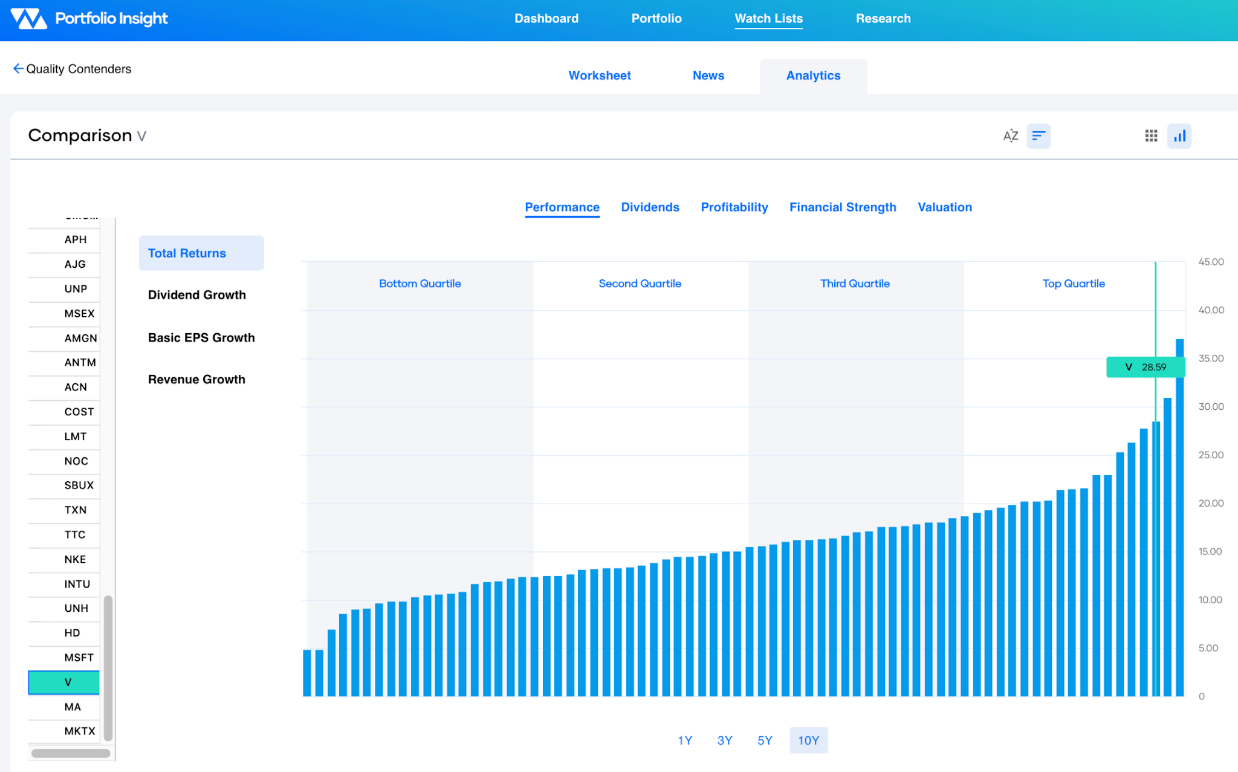Image resolution: width=1238 pixels, height=772 pixels.
Task: Open the Comparison ticker dropdown V
Action: [141, 136]
